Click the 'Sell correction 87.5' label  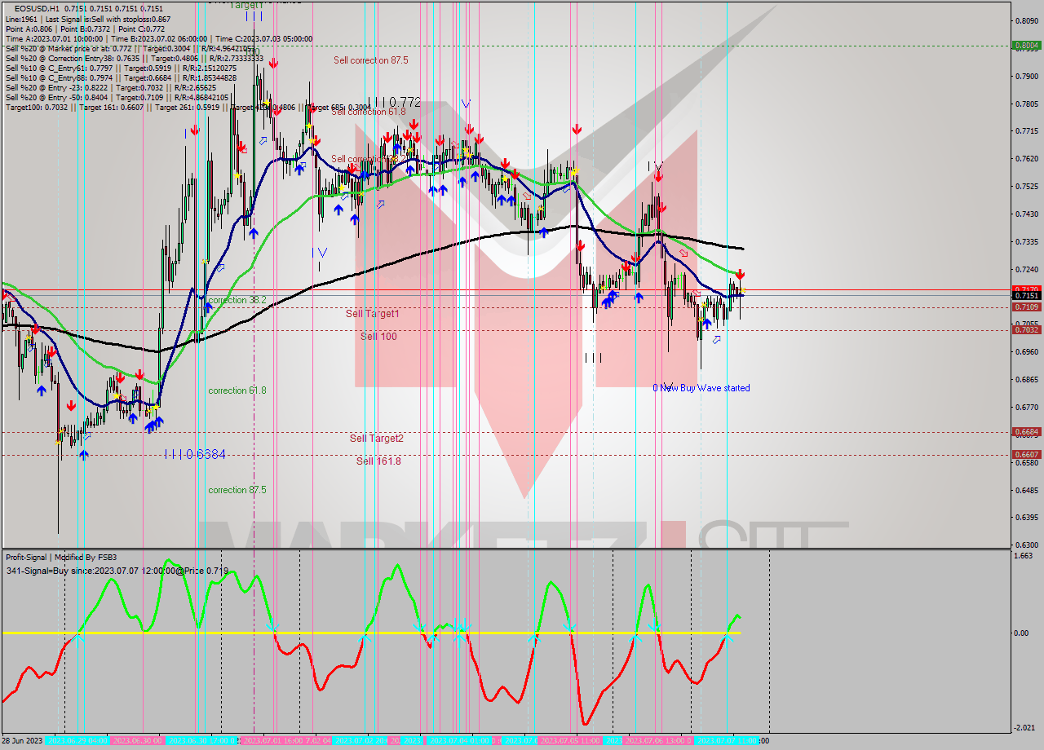tap(370, 60)
